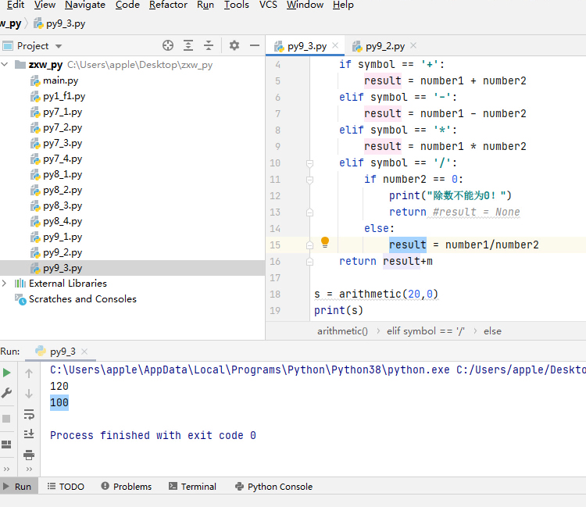Open the Python Console tool window
The image size is (586, 507).
point(274,487)
